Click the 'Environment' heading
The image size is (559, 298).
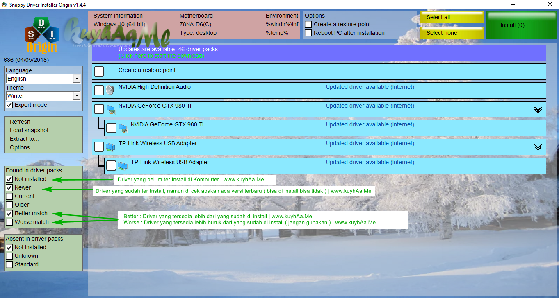click(282, 16)
